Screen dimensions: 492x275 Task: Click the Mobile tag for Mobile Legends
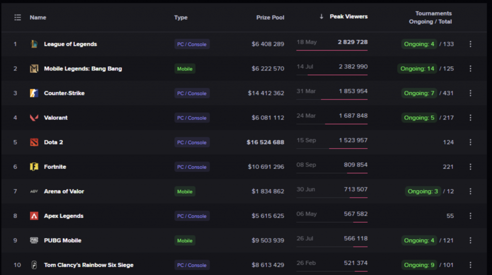pos(184,69)
